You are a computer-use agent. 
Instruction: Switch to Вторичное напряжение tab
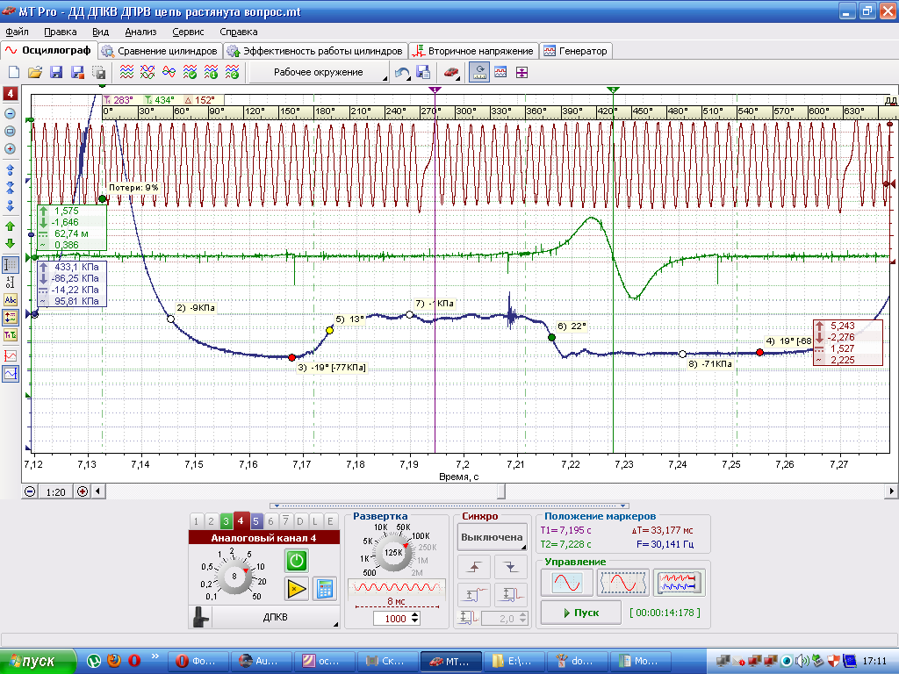click(x=473, y=51)
